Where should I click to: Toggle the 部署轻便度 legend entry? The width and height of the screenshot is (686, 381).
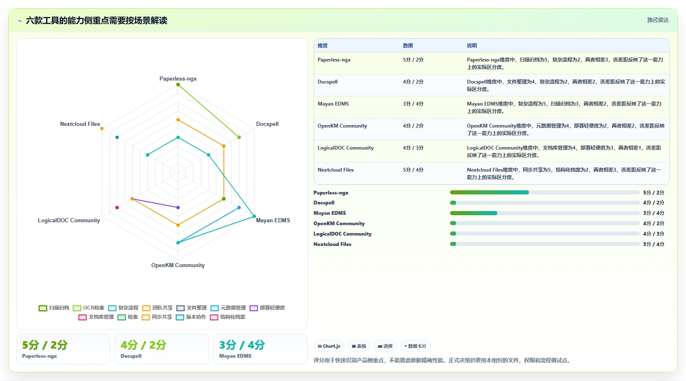click(x=267, y=308)
